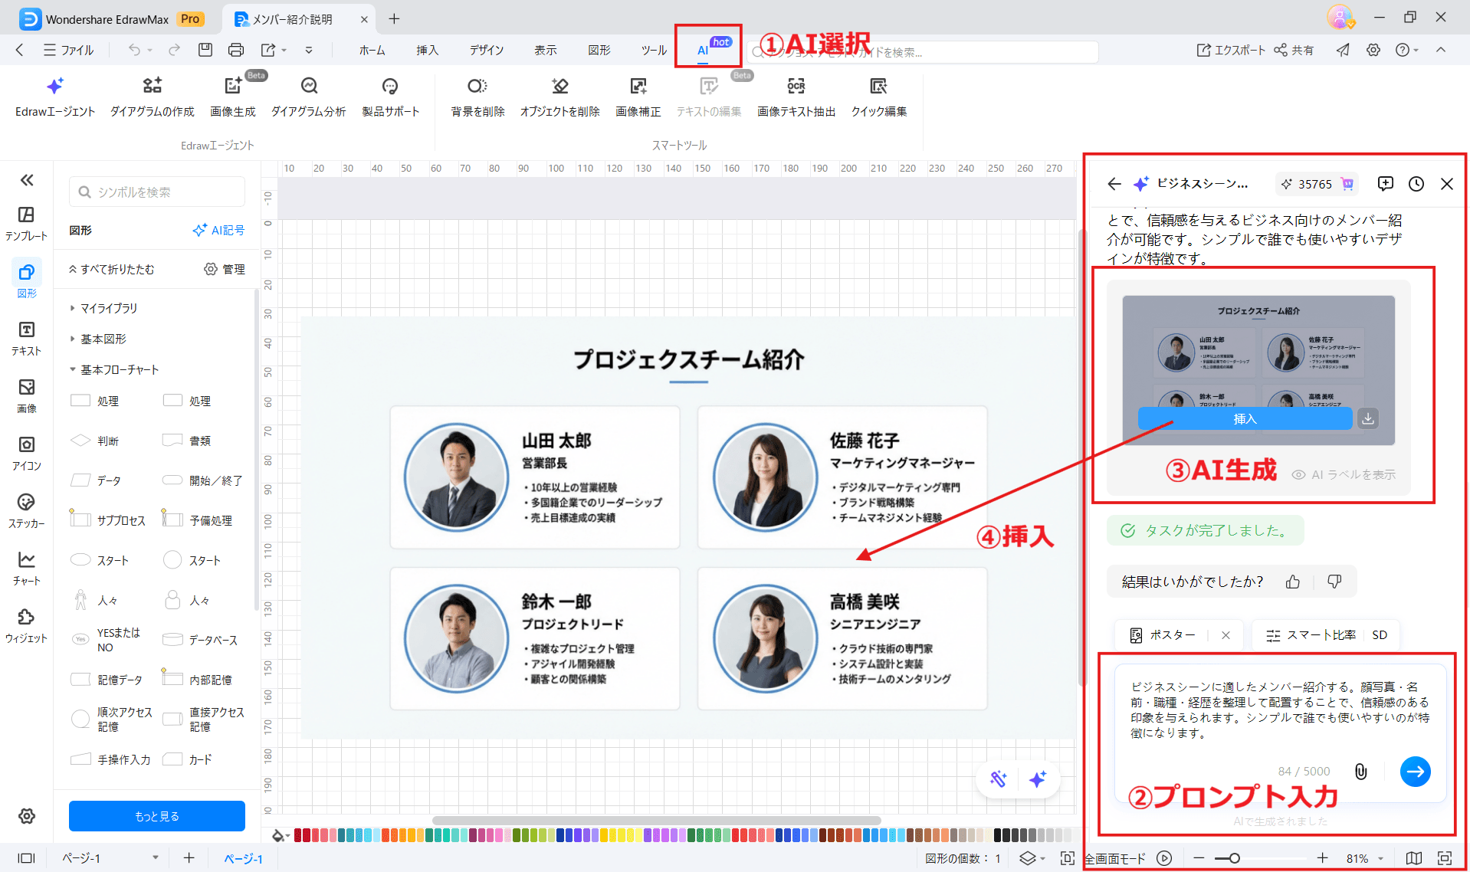Switch to the ホーム ribbon tab
1470x872 pixels.
click(372, 50)
